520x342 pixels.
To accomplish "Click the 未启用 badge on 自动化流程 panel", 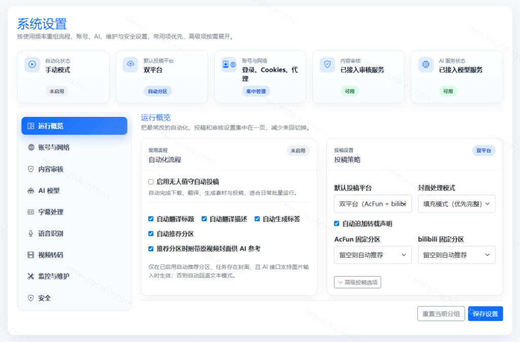I will 298,150.
